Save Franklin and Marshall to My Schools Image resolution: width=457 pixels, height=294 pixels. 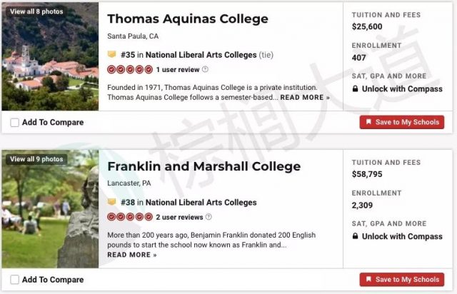click(x=401, y=280)
